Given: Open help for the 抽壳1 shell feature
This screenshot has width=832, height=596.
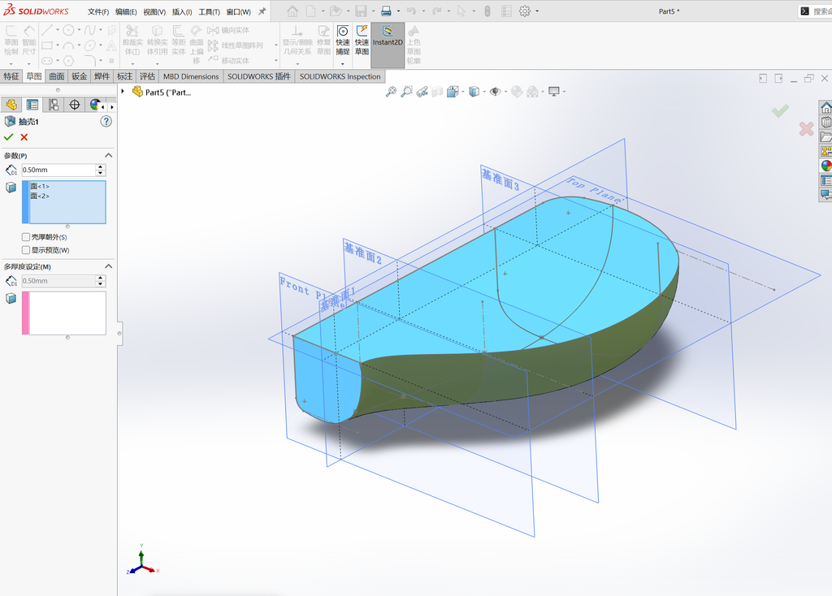Looking at the screenshot, I should (x=106, y=122).
